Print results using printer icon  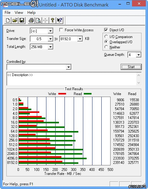pos(31,20)
